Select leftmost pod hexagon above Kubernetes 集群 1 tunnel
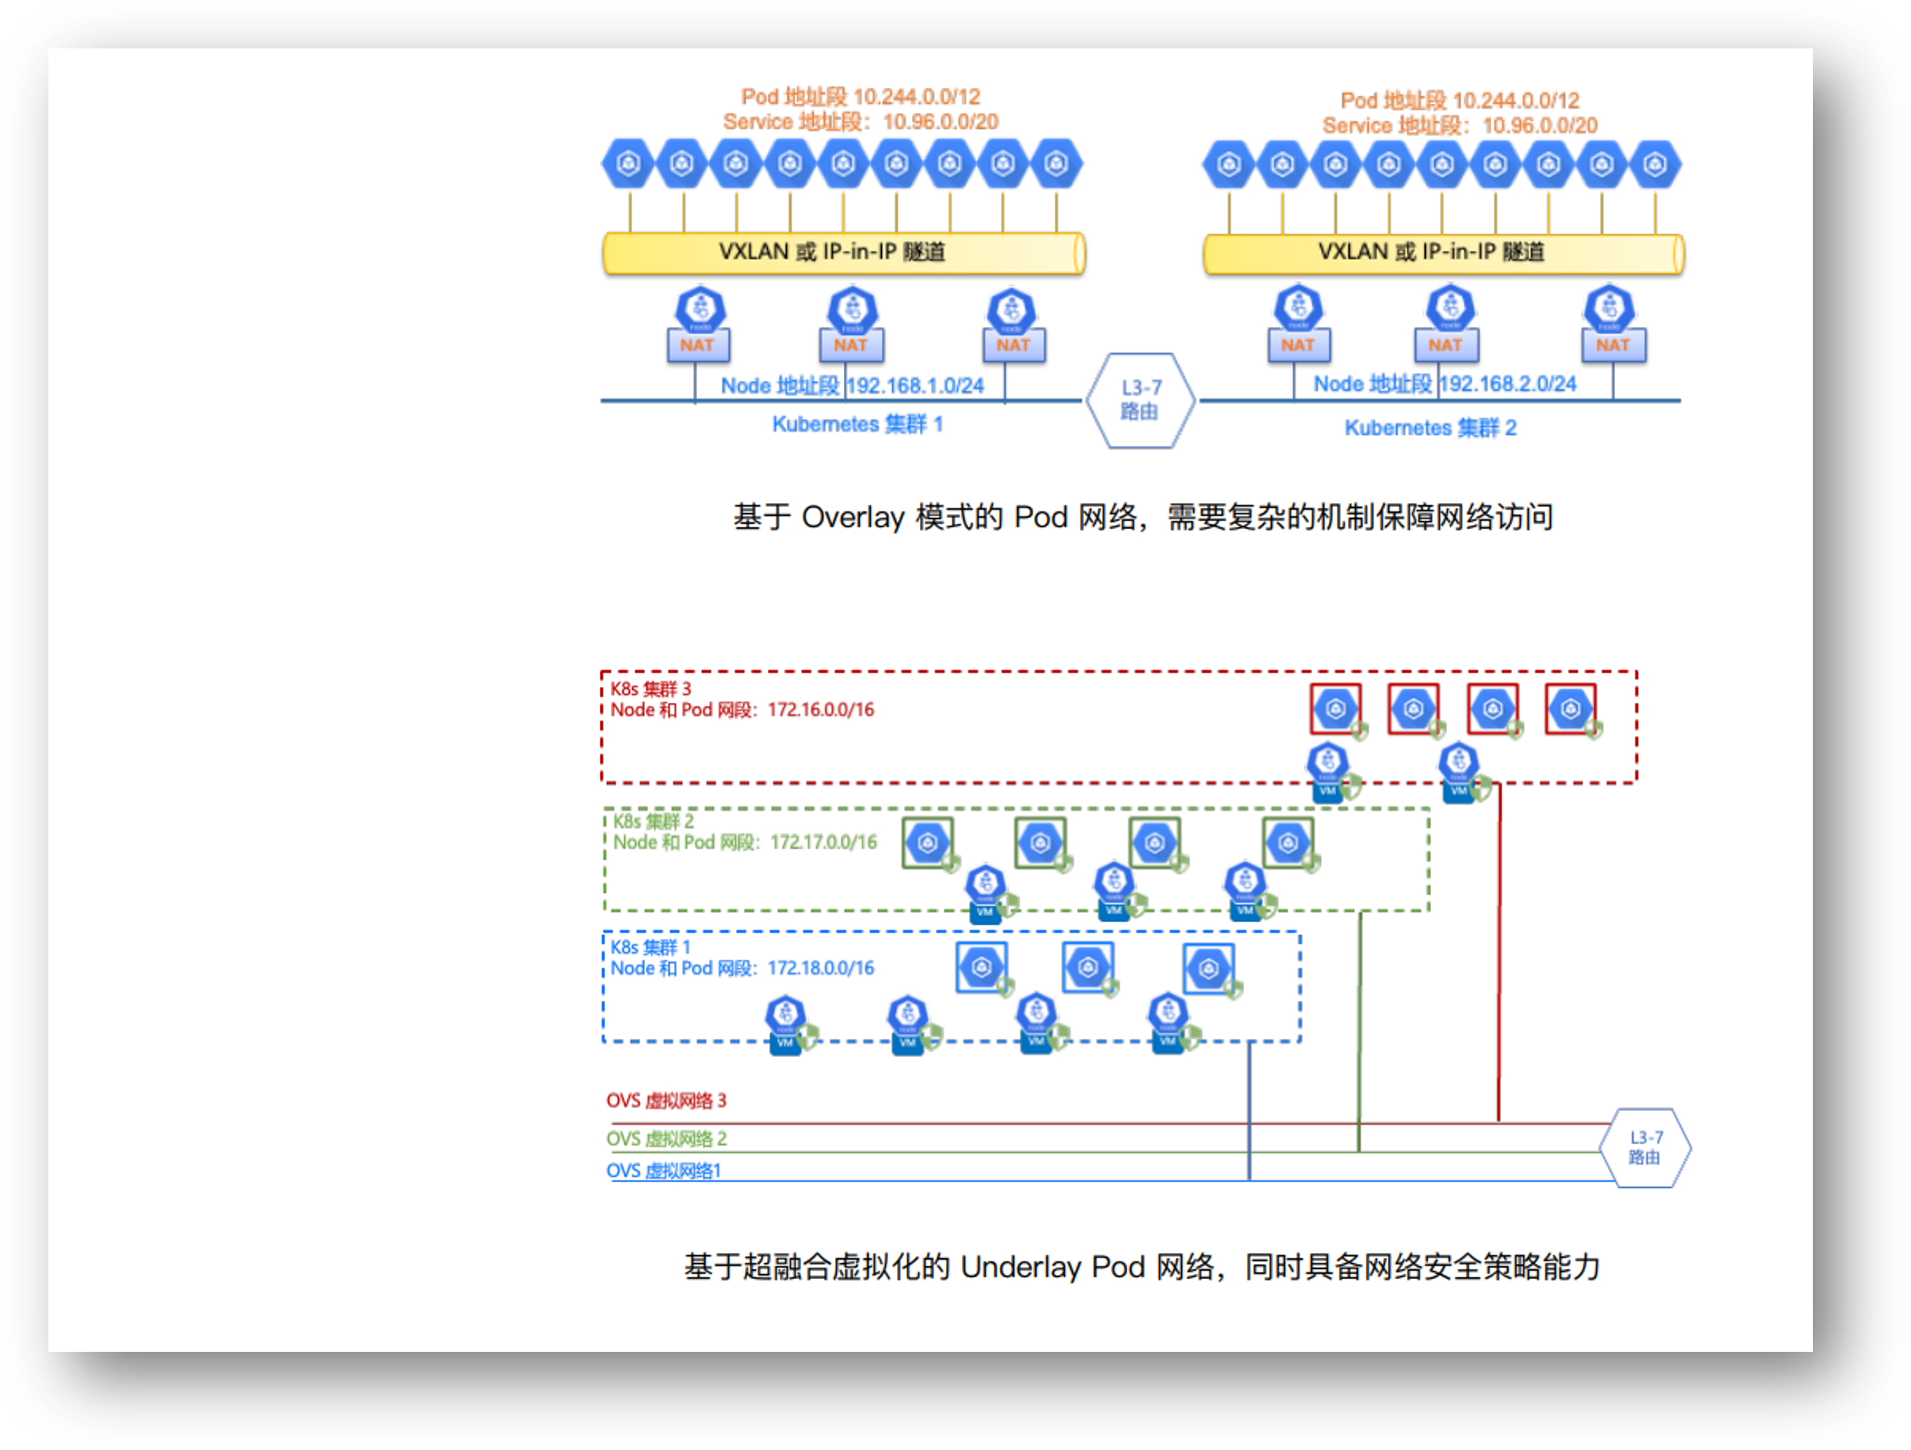Viewport: 1911px width, 1450px height. (628, 163)
